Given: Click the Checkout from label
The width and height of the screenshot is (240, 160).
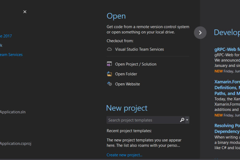Looking at the screenshot, I should 120,41.
